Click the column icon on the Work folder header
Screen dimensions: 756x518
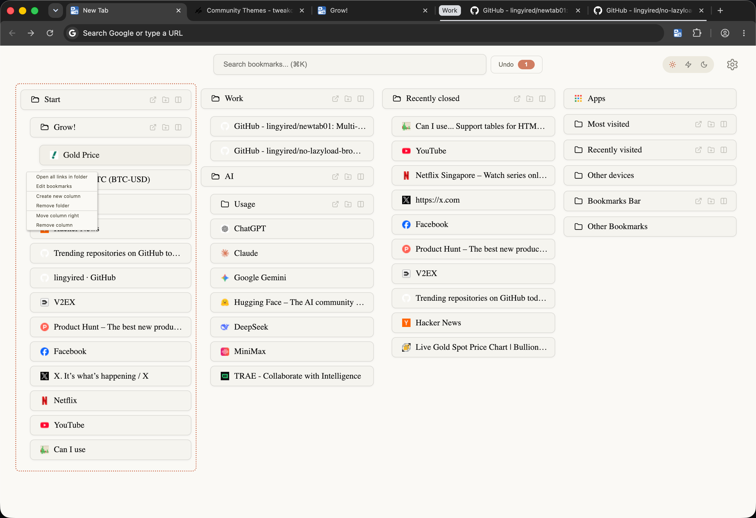tap(361, 99)
